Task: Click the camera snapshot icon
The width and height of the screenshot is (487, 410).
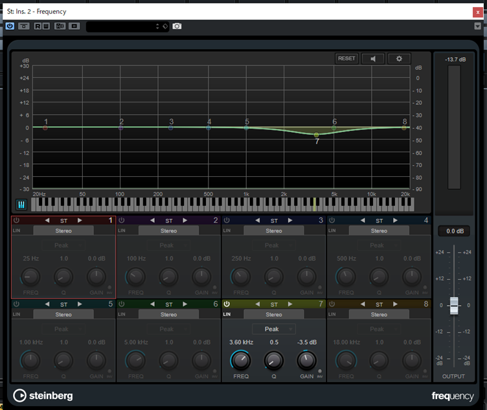Action: tap(177, 26)
